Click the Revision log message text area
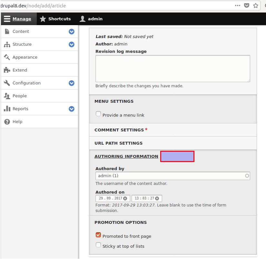The image size is (266, 259). (172, 68)
